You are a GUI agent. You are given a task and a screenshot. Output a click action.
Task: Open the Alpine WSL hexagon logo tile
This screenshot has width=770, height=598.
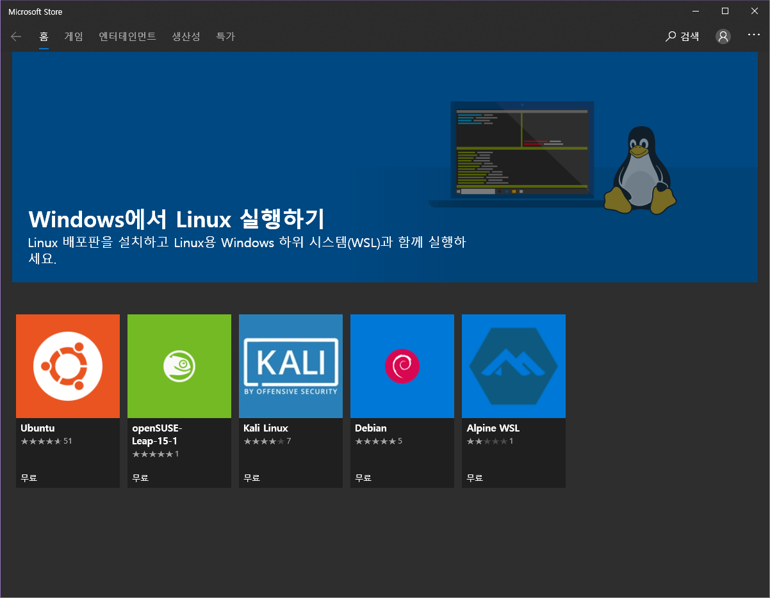click(x=514, y=366)
